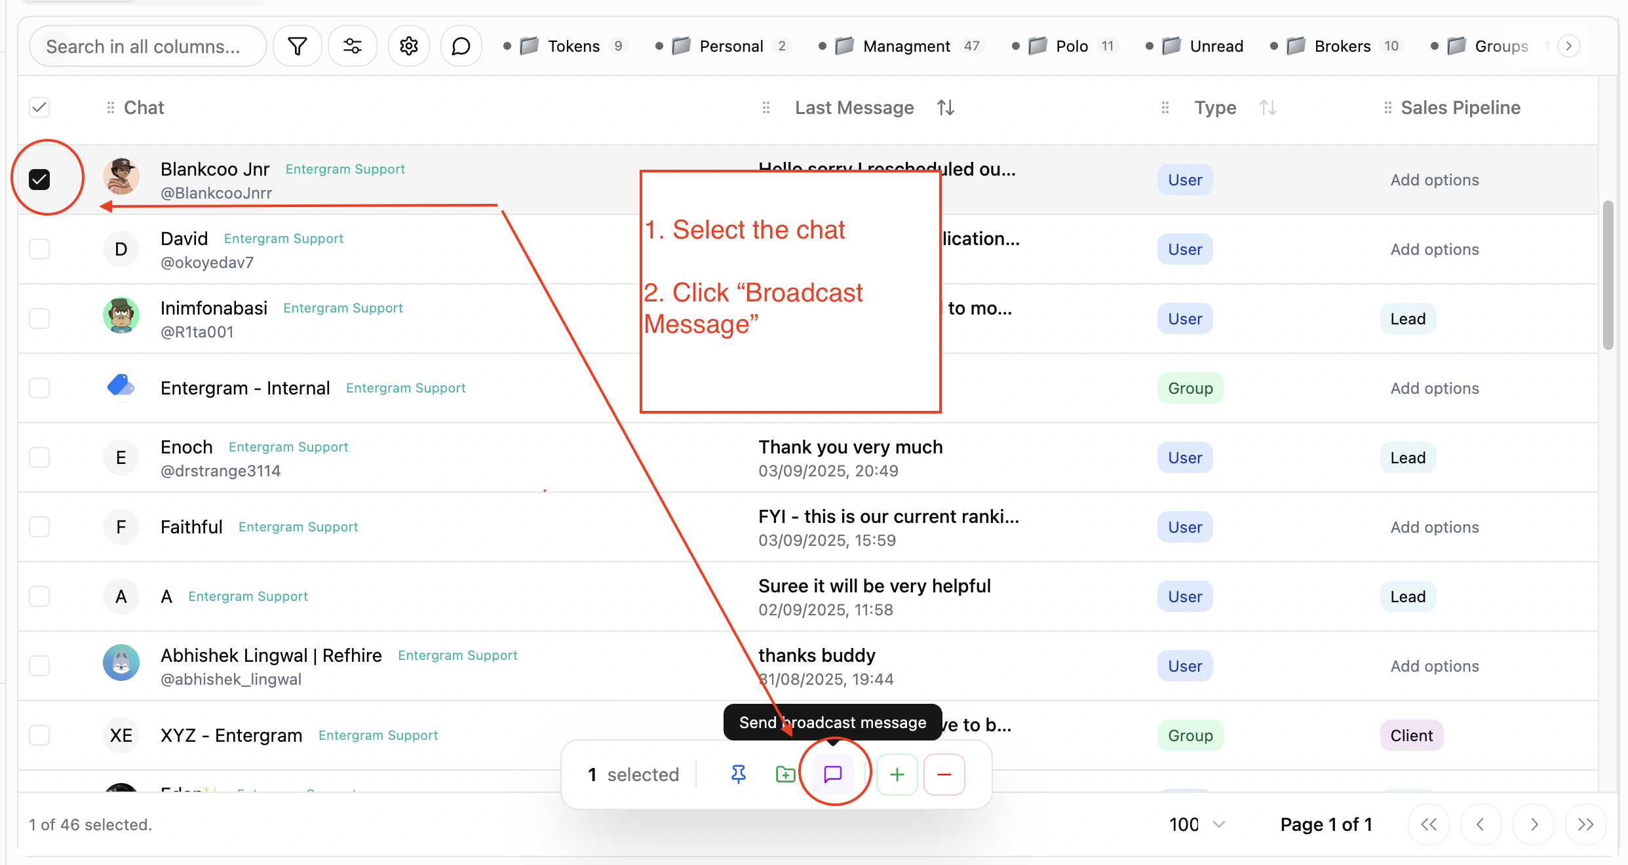Image resolution: width=1628 pixels, height=865 pixels.
Task: Open the filter icon beside the search bar
Action: click(298, 46)
